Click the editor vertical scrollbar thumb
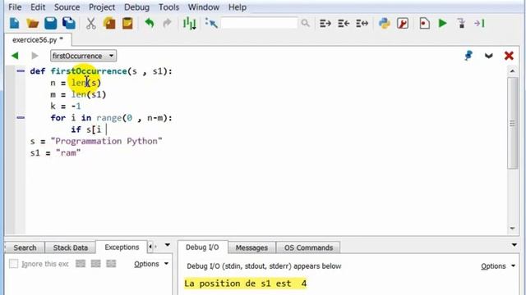 pyautogui.click(x=512, y=123)
